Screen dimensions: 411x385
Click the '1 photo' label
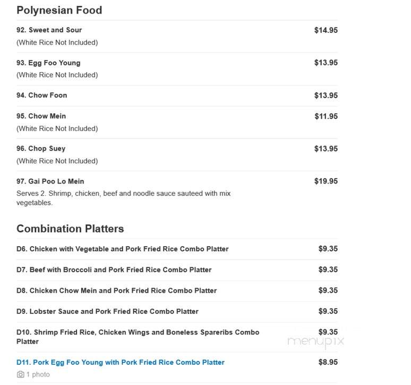coord(38,374)
